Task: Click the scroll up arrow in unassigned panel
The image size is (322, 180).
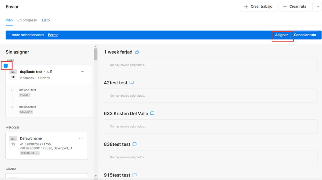Action: tap(95, 46)
